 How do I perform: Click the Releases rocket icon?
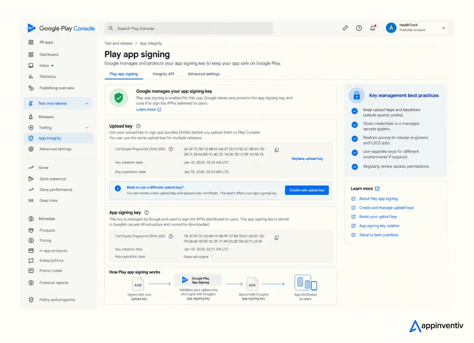(x=31, y=117)
